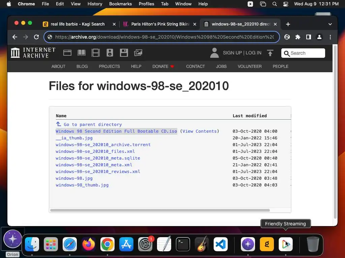Click horizontal scrollbar of file listing
Viewport: 345px width, 258px height.
[x=160, y=210]
